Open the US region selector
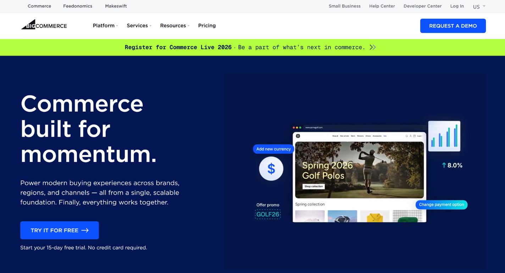This screenshot has height=273, width=505. (x=478, y=6)
